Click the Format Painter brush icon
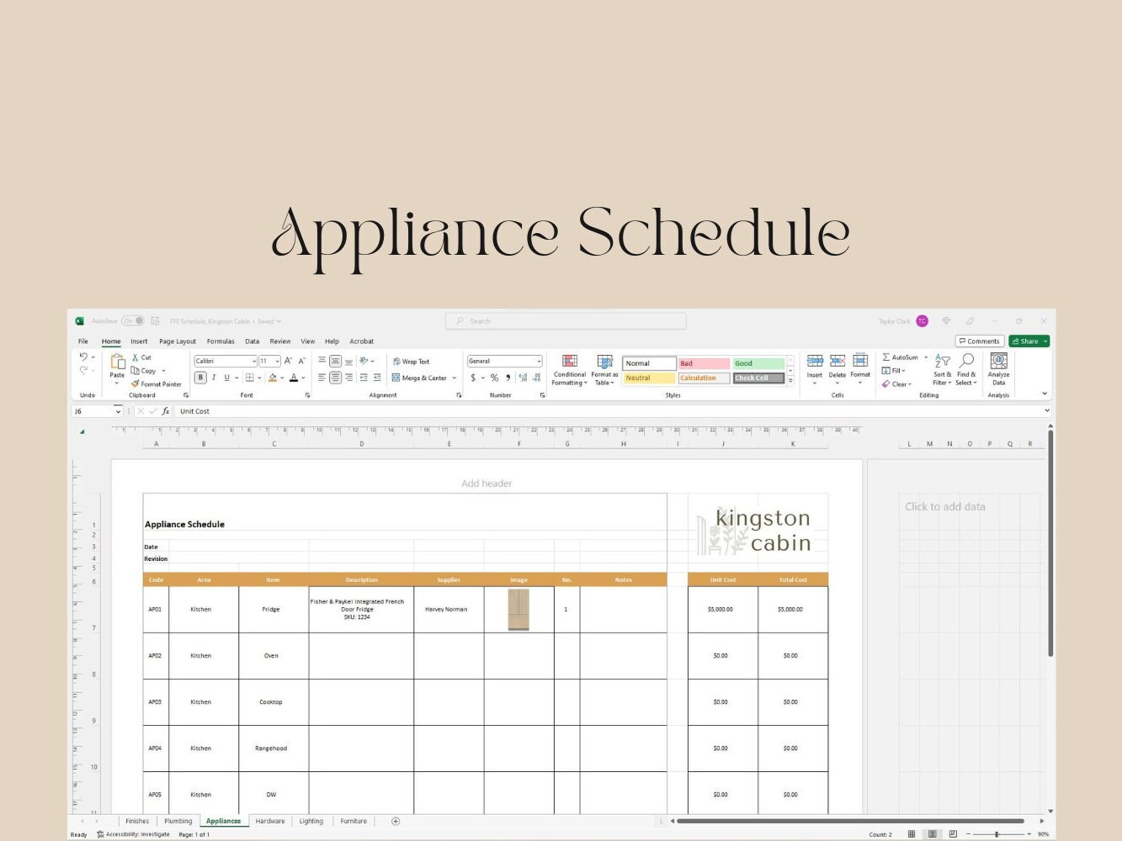The image size is (1122, 841). (135, 383)
